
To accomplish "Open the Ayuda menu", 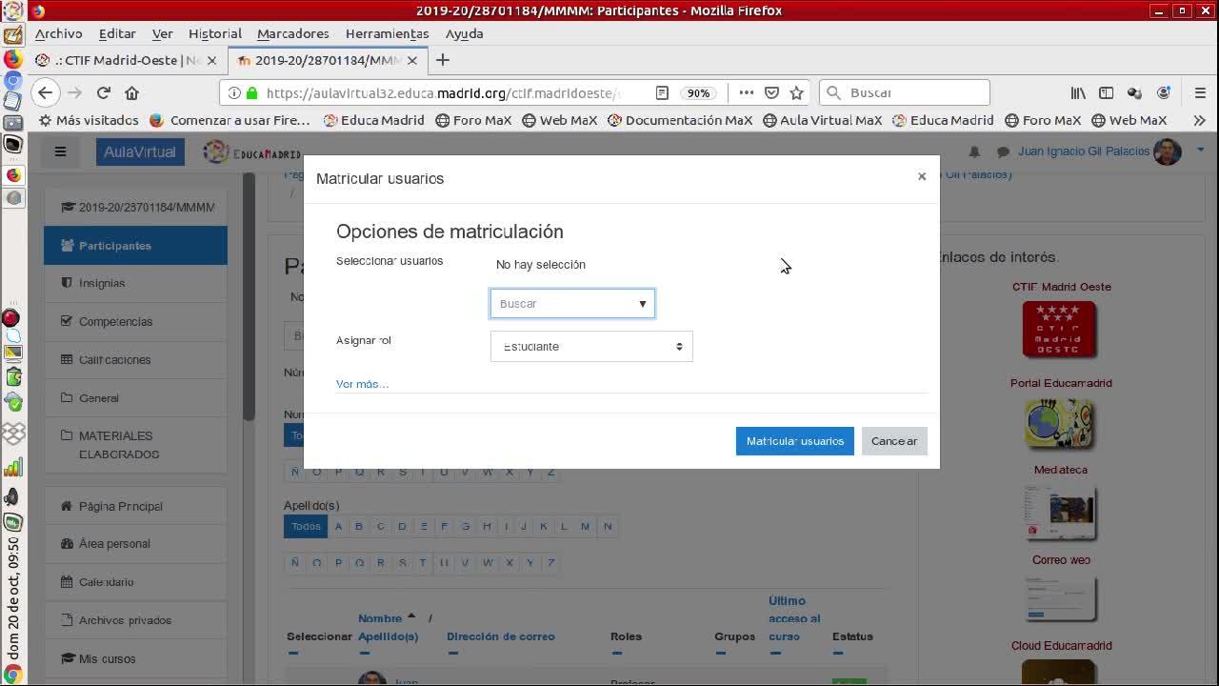I will pyautogui.click(x=465, y=33).
